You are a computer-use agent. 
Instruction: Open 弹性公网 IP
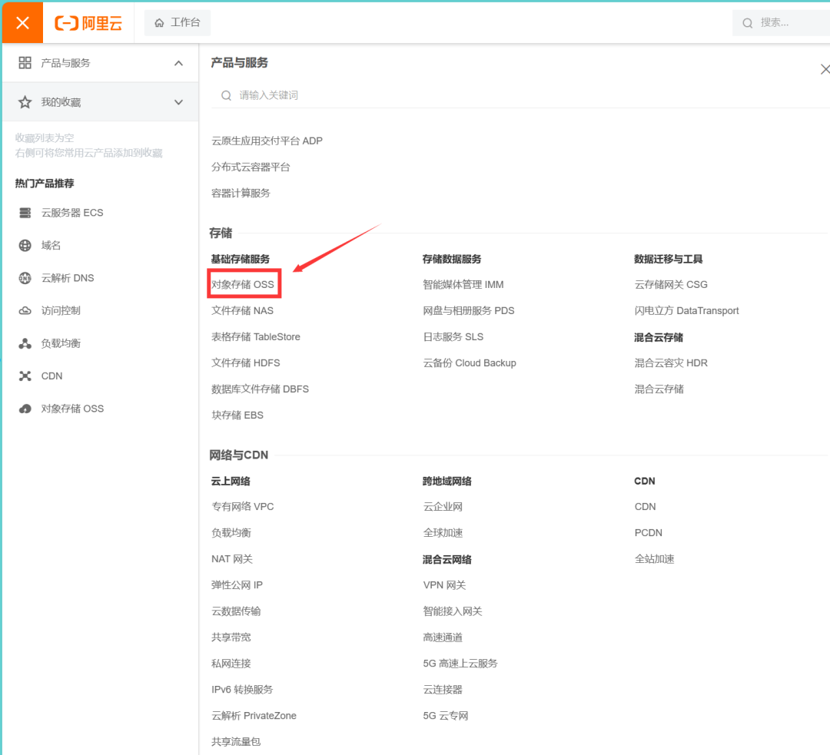237,585
